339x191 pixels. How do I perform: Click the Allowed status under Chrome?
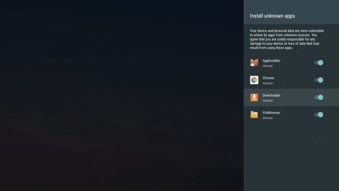click(x=268, y=83)
